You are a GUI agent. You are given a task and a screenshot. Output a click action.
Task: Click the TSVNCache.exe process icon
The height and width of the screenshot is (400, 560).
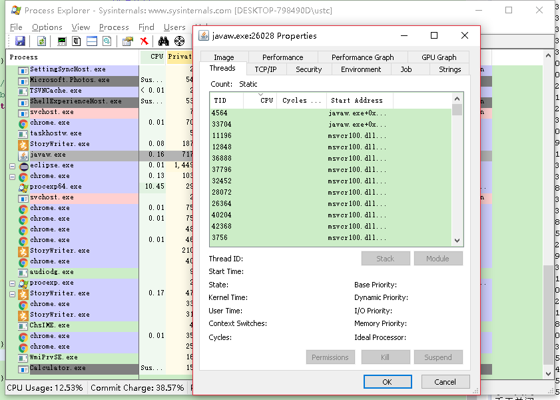point(23,92)
